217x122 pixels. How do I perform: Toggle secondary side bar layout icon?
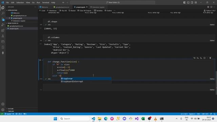click(192, 2)
